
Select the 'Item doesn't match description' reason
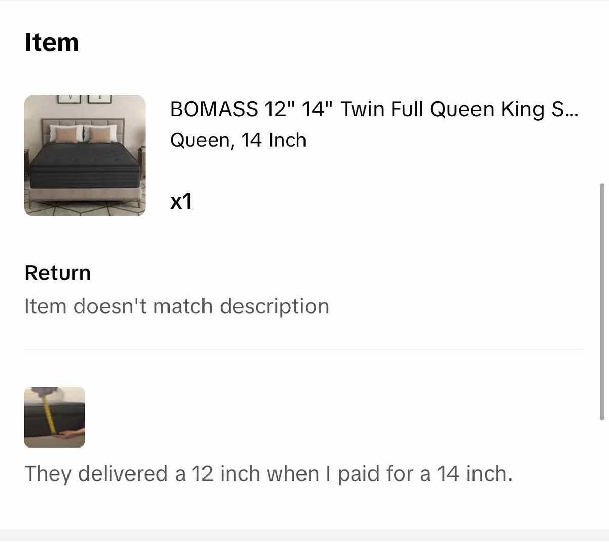[x=177, y=306]
